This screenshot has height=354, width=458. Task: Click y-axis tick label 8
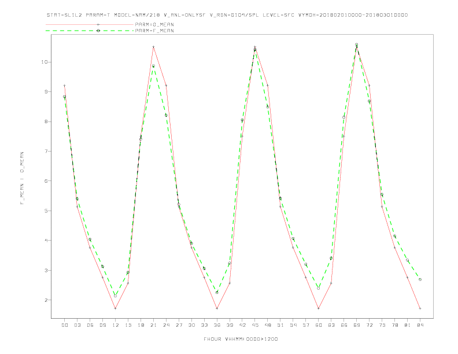click(x=46, y=121)
